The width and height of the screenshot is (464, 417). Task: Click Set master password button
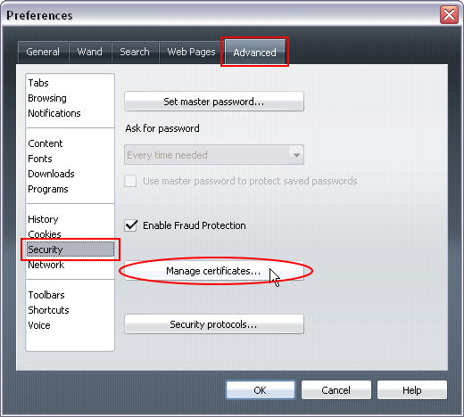click(x=214, y=102)
